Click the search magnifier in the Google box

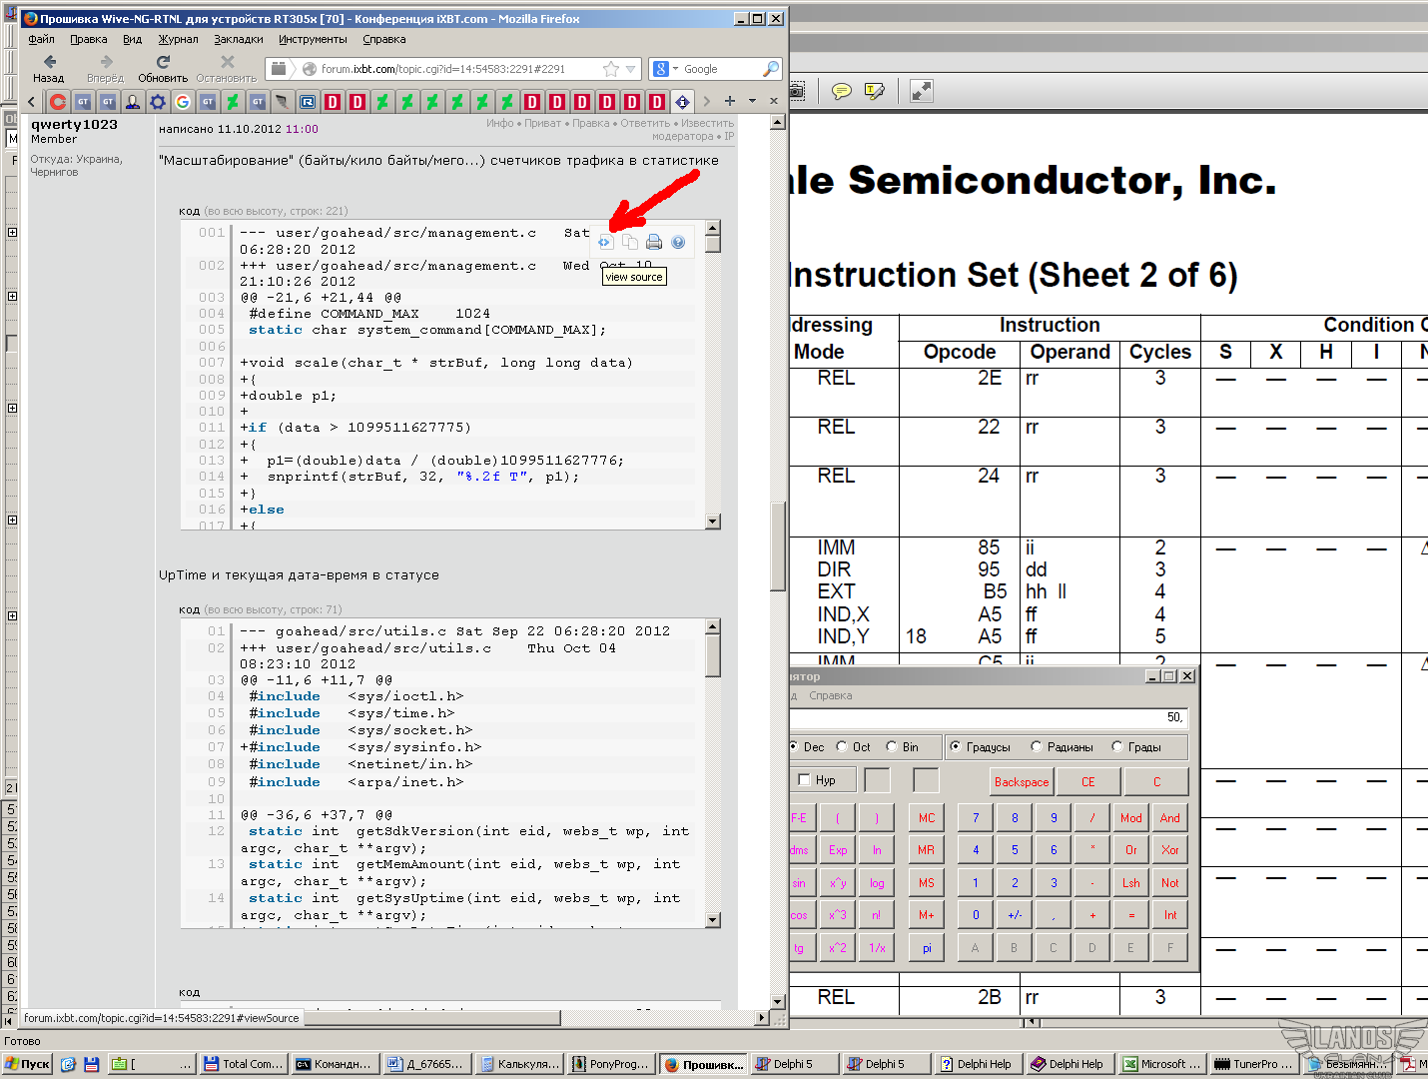coord(770,69)
